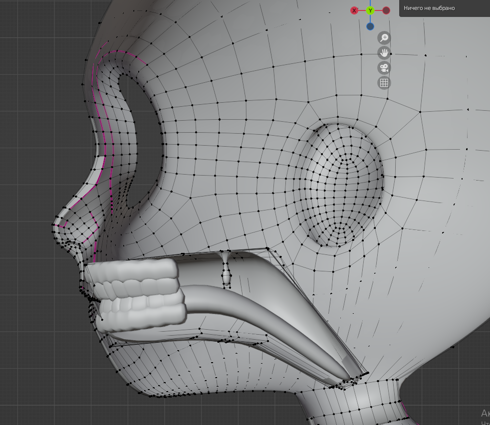
Task: Click the neck mesh below the jaw
Action: pyautogui.click(x=349, y=404)
